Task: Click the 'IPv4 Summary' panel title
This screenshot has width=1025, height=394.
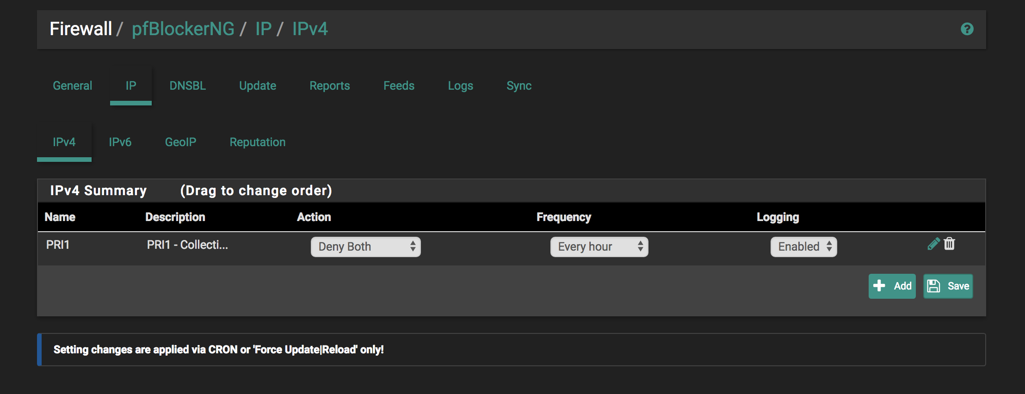Action: (x=99, y=191)
